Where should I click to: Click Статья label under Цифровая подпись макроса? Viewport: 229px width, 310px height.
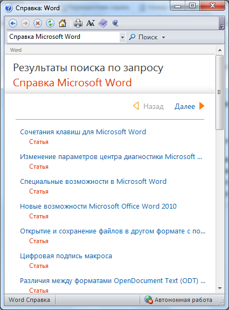[39, 266]
